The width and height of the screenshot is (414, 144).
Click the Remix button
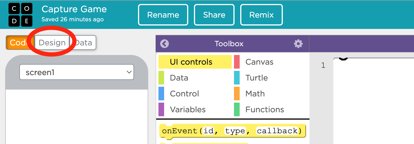tap(262, 15)
